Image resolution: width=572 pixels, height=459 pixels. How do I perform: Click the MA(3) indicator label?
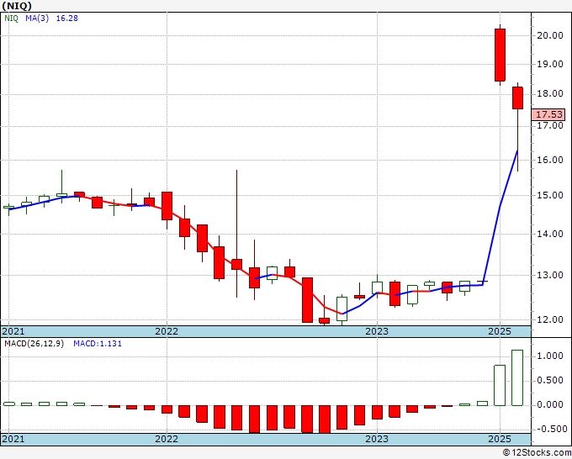(x=37, y=18)
